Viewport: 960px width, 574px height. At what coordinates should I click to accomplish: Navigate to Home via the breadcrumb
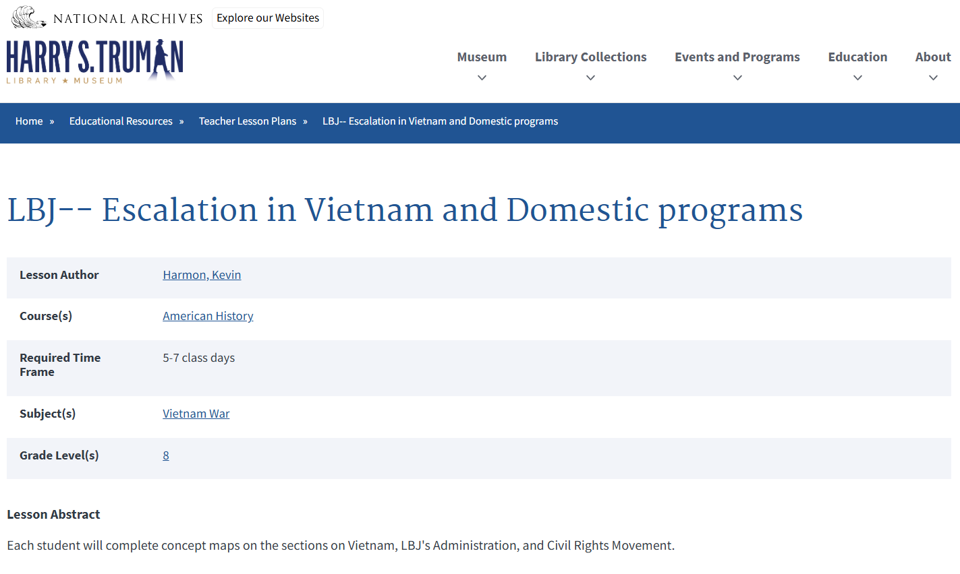pos(29,121)
